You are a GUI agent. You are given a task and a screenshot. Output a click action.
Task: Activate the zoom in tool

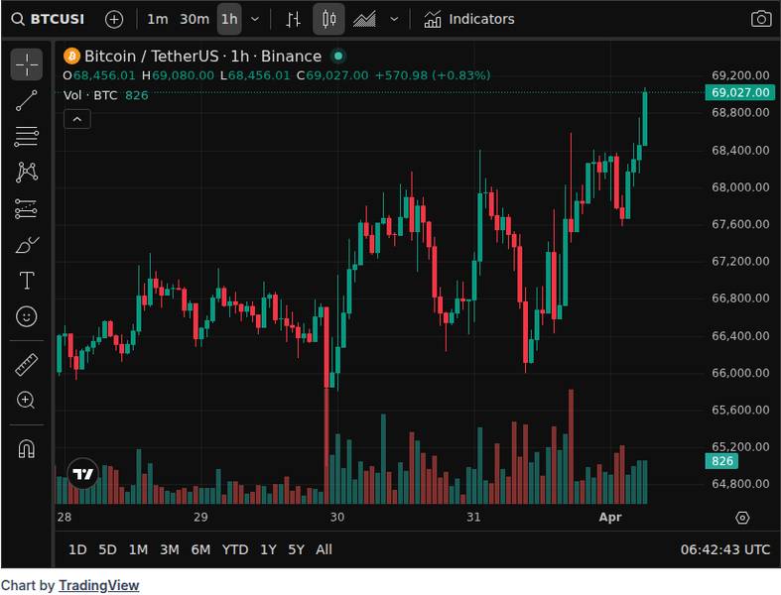pos(26,400)
